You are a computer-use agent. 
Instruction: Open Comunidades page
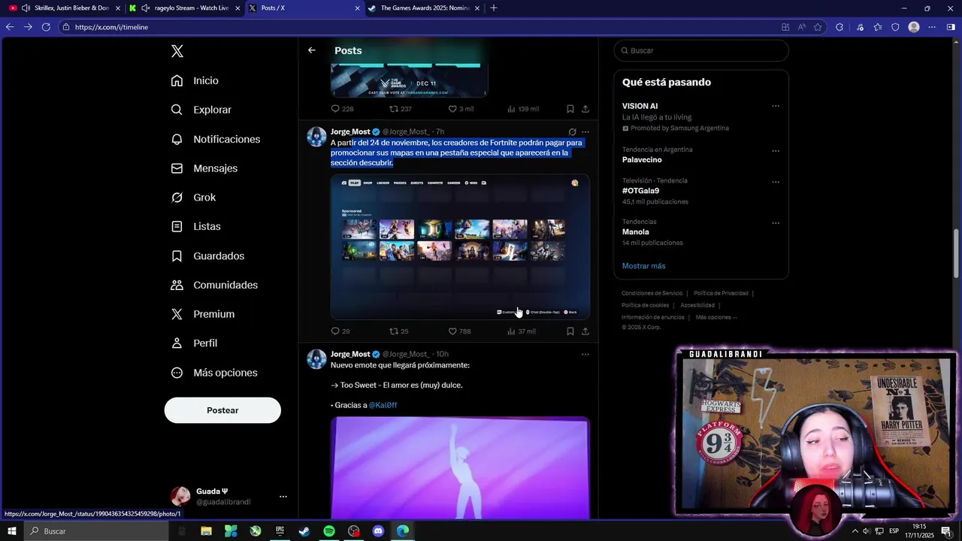pos(214,285)
